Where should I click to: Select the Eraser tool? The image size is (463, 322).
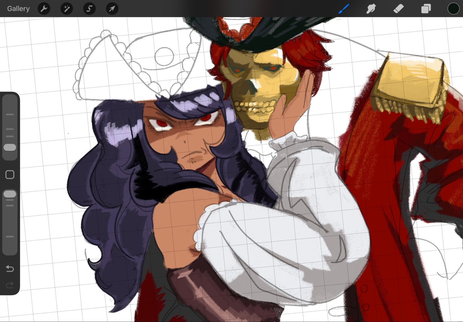coord(399,8)
